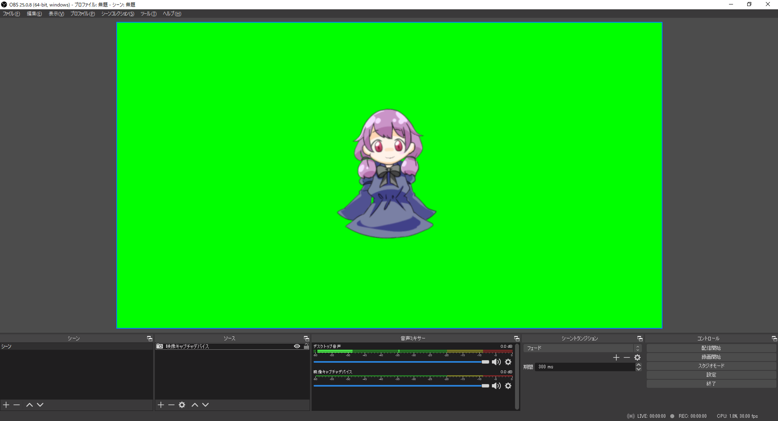The width and height of the screenshot is (778, 421).
Task: Click CPU 1.8% 30.00 fps status
Action: [x=737, y=416]
